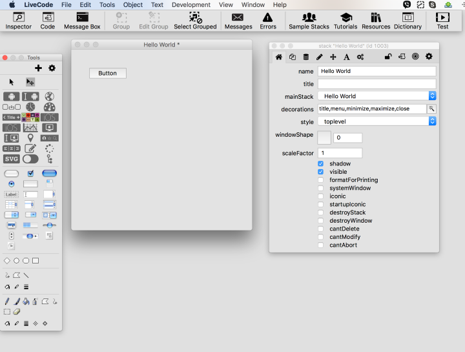Select the paint bucket tool
The image size is (465, 352).
coord(26,302)
